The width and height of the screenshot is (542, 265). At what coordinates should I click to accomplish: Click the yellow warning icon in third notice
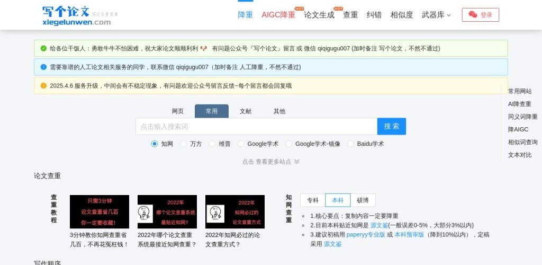pos(43,86)
